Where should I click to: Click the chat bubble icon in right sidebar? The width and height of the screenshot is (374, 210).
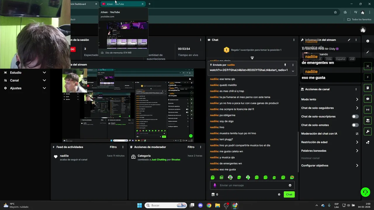click(368, 99)
